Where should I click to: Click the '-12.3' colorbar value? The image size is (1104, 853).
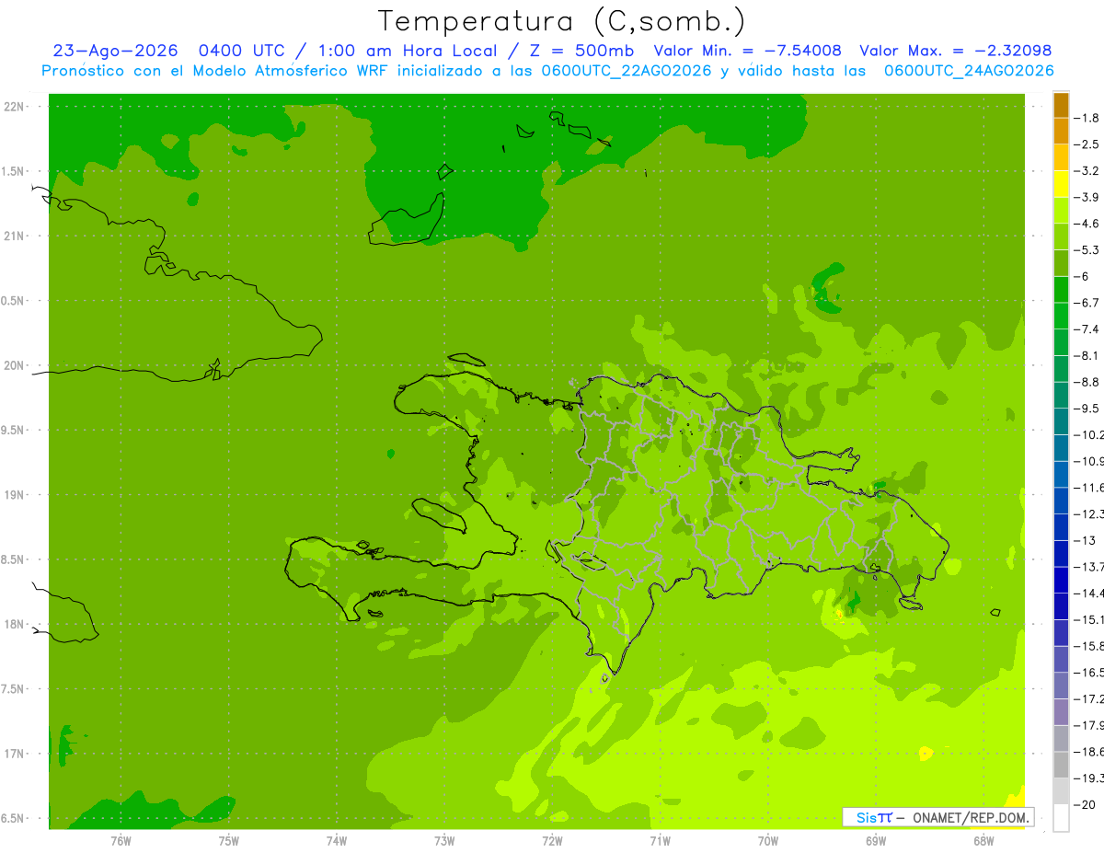1088,513
